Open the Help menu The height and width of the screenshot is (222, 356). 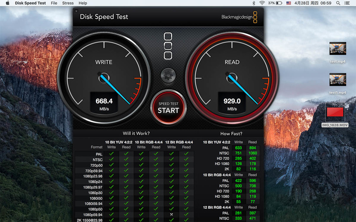click(83, 3)
